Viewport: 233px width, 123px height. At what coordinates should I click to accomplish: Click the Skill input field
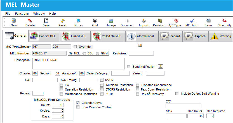tap(176, 116)
